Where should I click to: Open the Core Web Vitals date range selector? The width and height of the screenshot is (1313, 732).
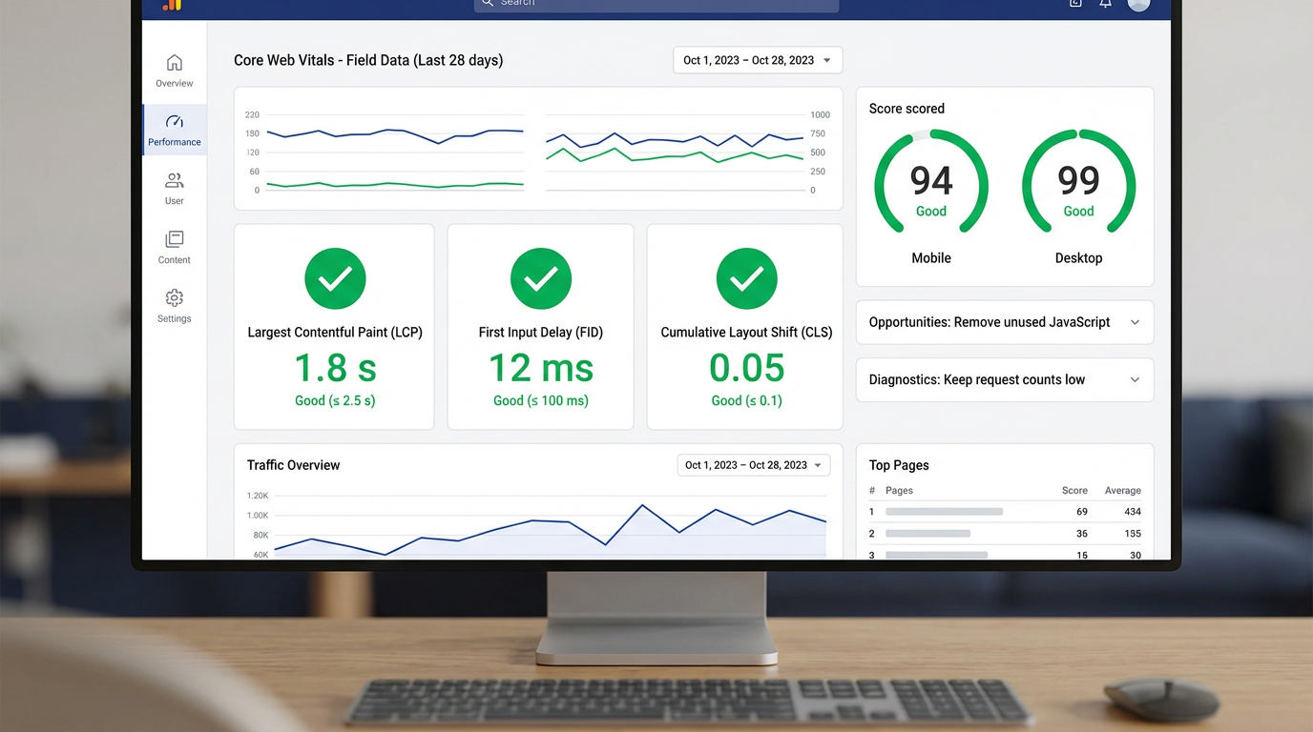coord(757,59)
